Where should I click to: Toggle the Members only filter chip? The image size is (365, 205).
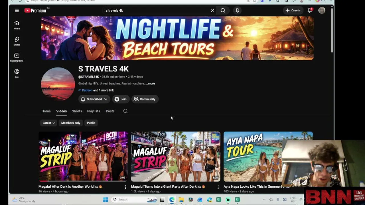click(x=71, y=123)
